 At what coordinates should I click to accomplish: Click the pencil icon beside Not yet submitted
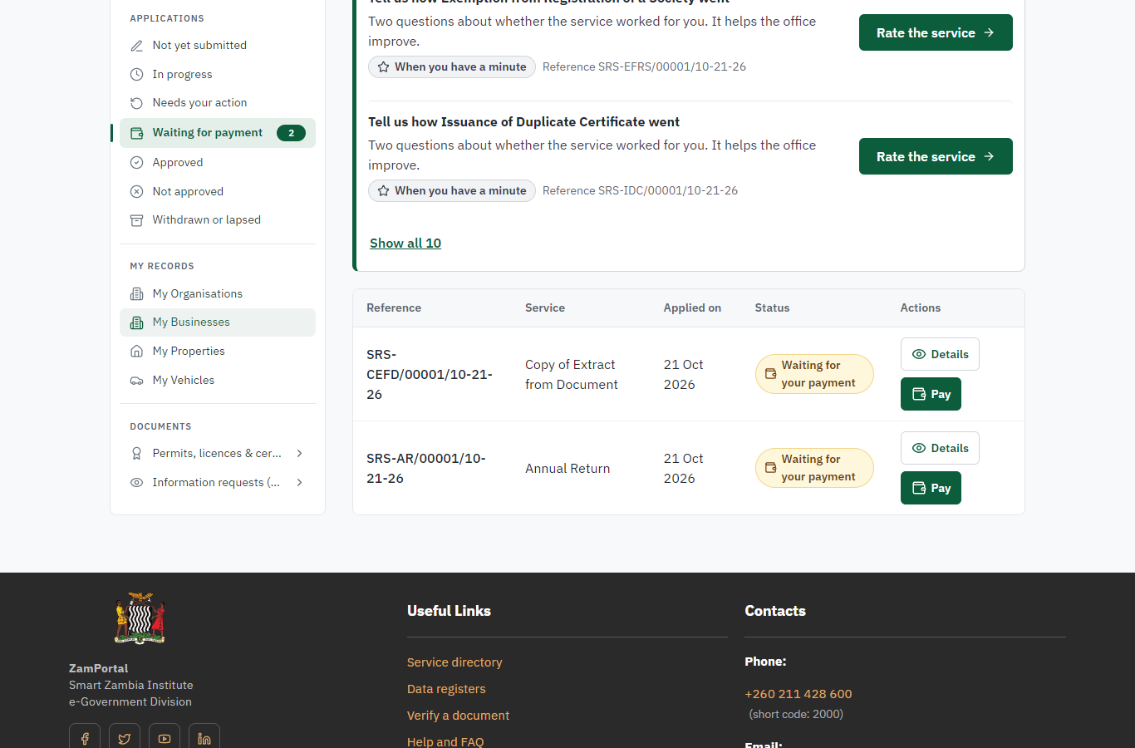pos(137,46)
